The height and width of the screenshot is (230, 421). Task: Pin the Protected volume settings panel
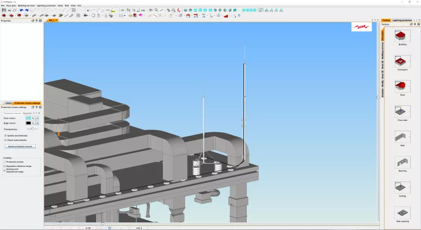[36, 107]
